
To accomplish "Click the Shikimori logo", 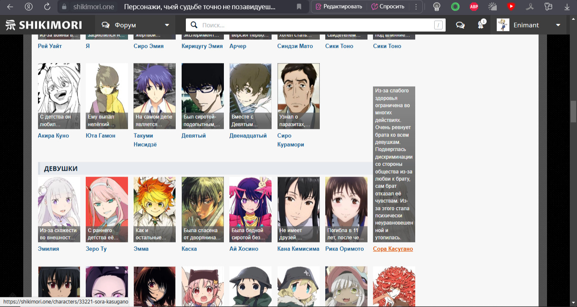I will point(44,25).
